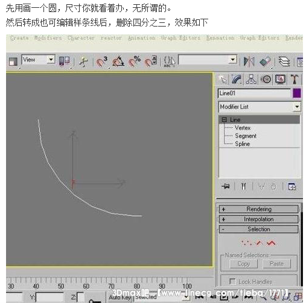Open the Modifier List dropdown
Image resolution: width=306 pixels, height=303 pixels.
point(260,107)
